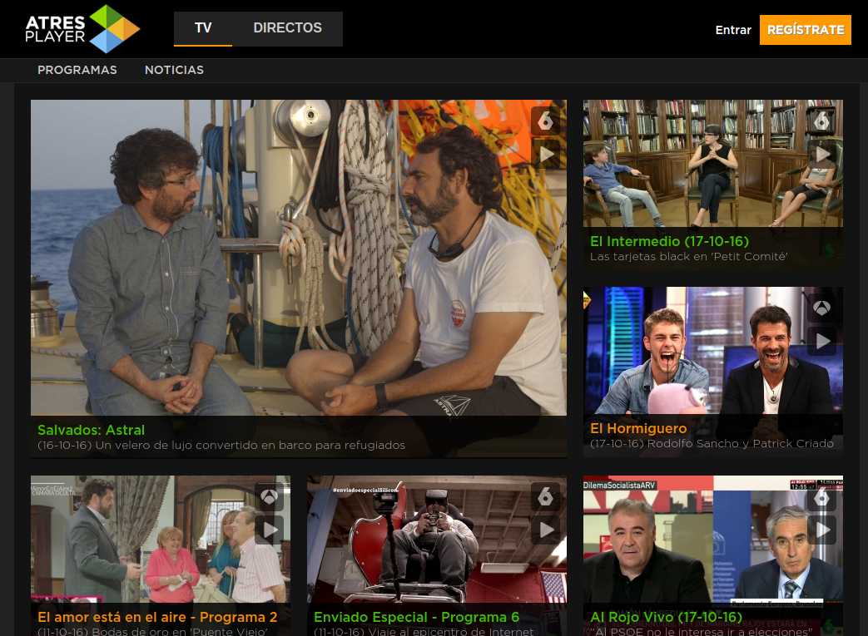
Task: Open the El Hormiguero title link
Action: pyautogui.click(x=638, y=428)
